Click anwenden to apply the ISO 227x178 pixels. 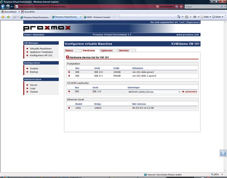190,92
